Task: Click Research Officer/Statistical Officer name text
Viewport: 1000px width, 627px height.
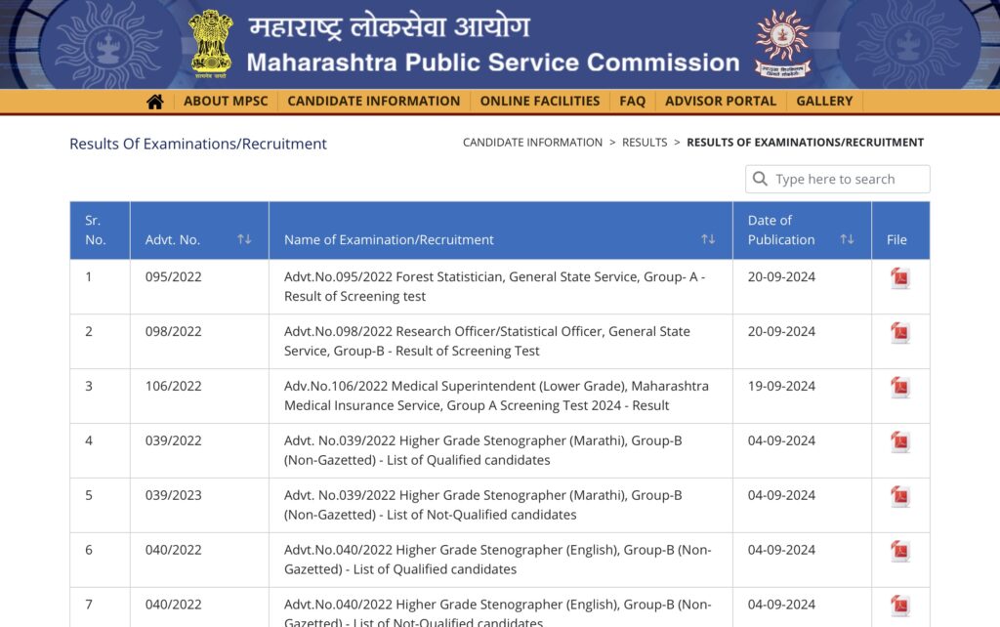Action: pos(487,341)
